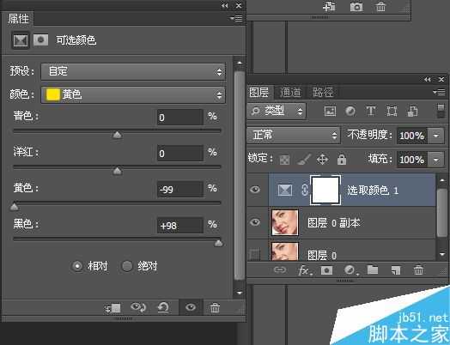Switch to the 通道 tab

[x=290, y=93]
